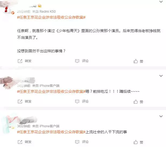This screenshot has width=166, height=147.
Task: Open hashtag topic in the first post
Action: point(51,17)
